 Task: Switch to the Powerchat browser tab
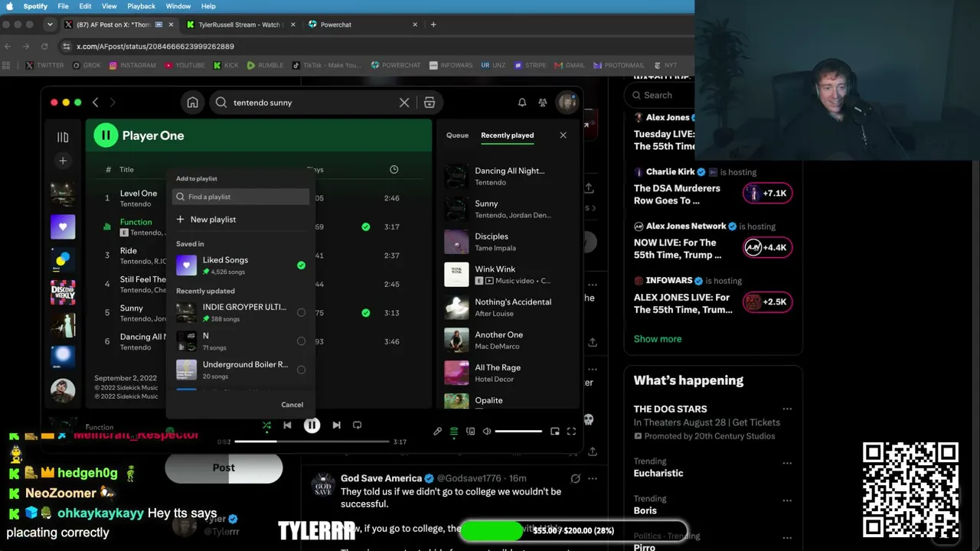coord(363,24)
